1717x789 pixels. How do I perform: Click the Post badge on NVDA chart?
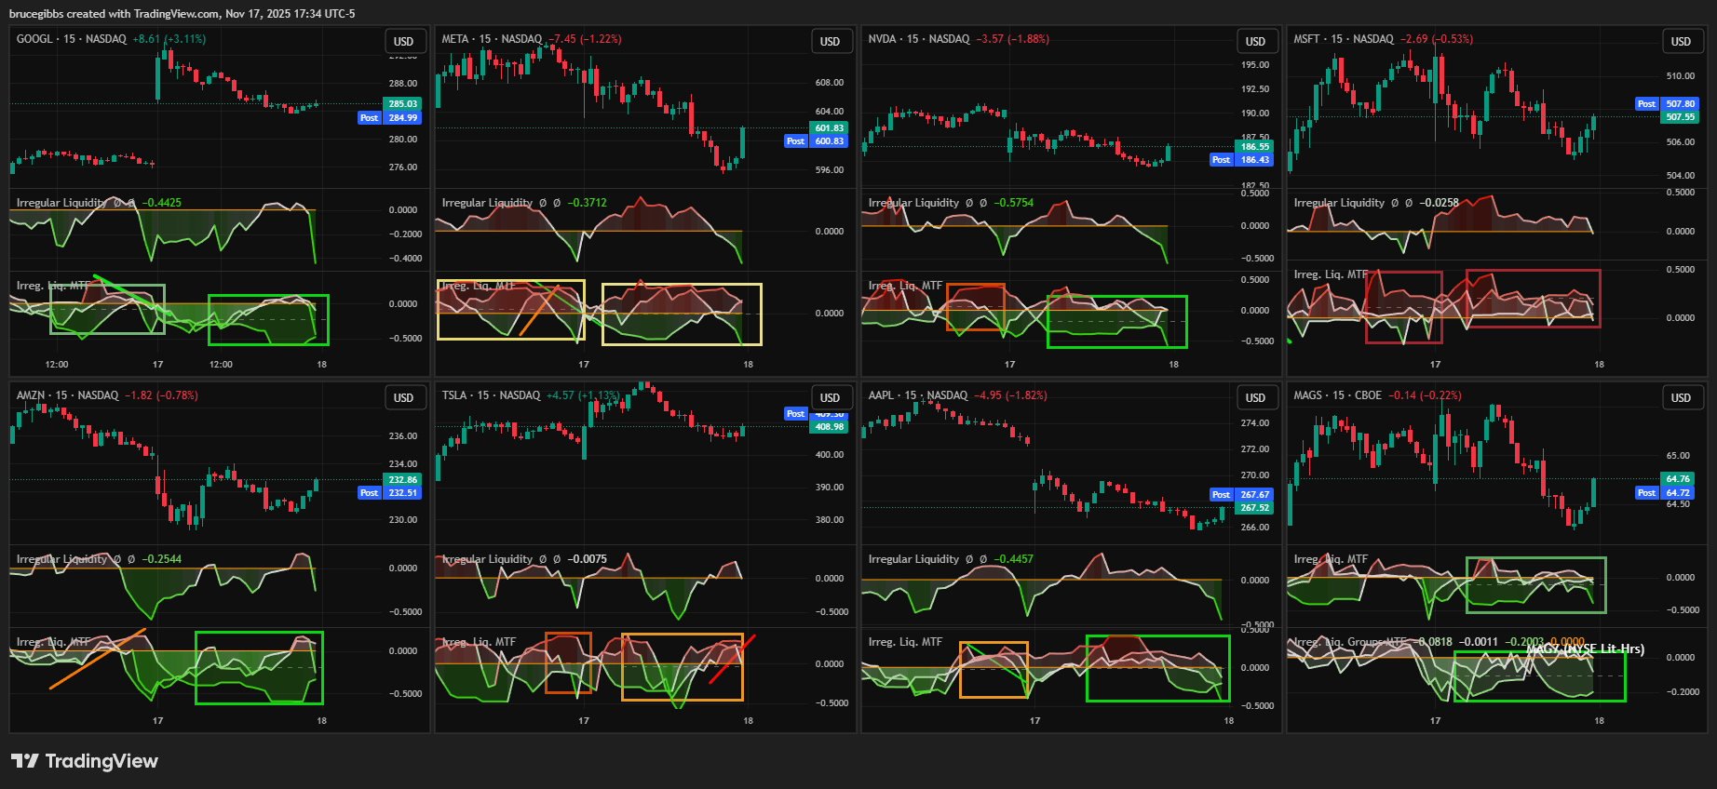coord(1221,160)
